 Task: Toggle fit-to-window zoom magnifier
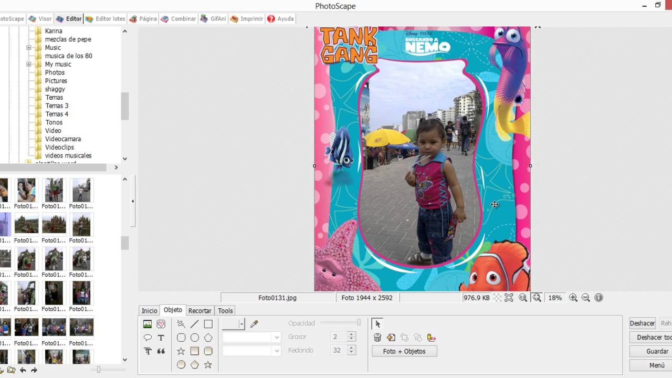point(537,298)
